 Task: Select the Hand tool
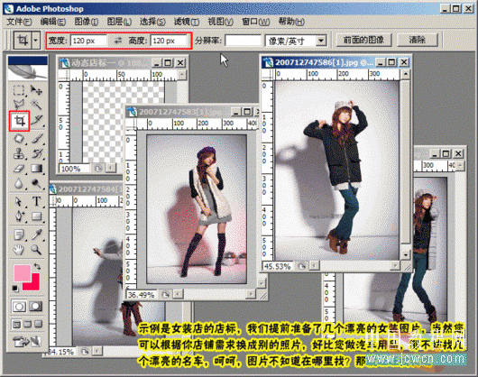[x=19, y=250]
